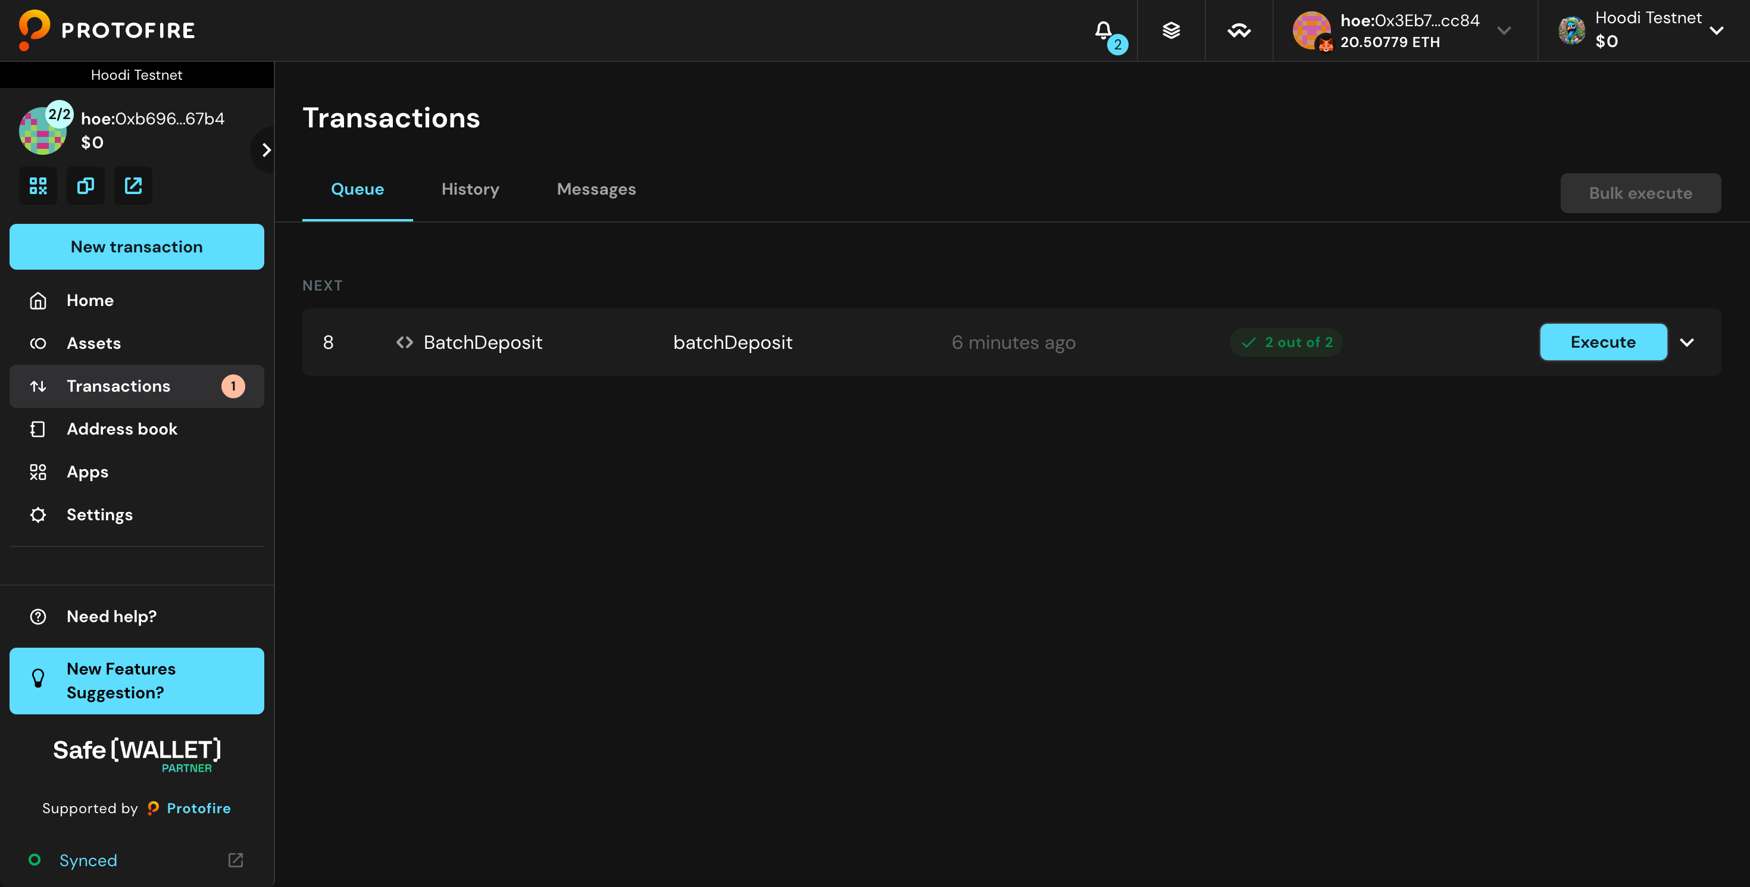
Task: Click the Synced status external link icon
Action: pos(236,860)
